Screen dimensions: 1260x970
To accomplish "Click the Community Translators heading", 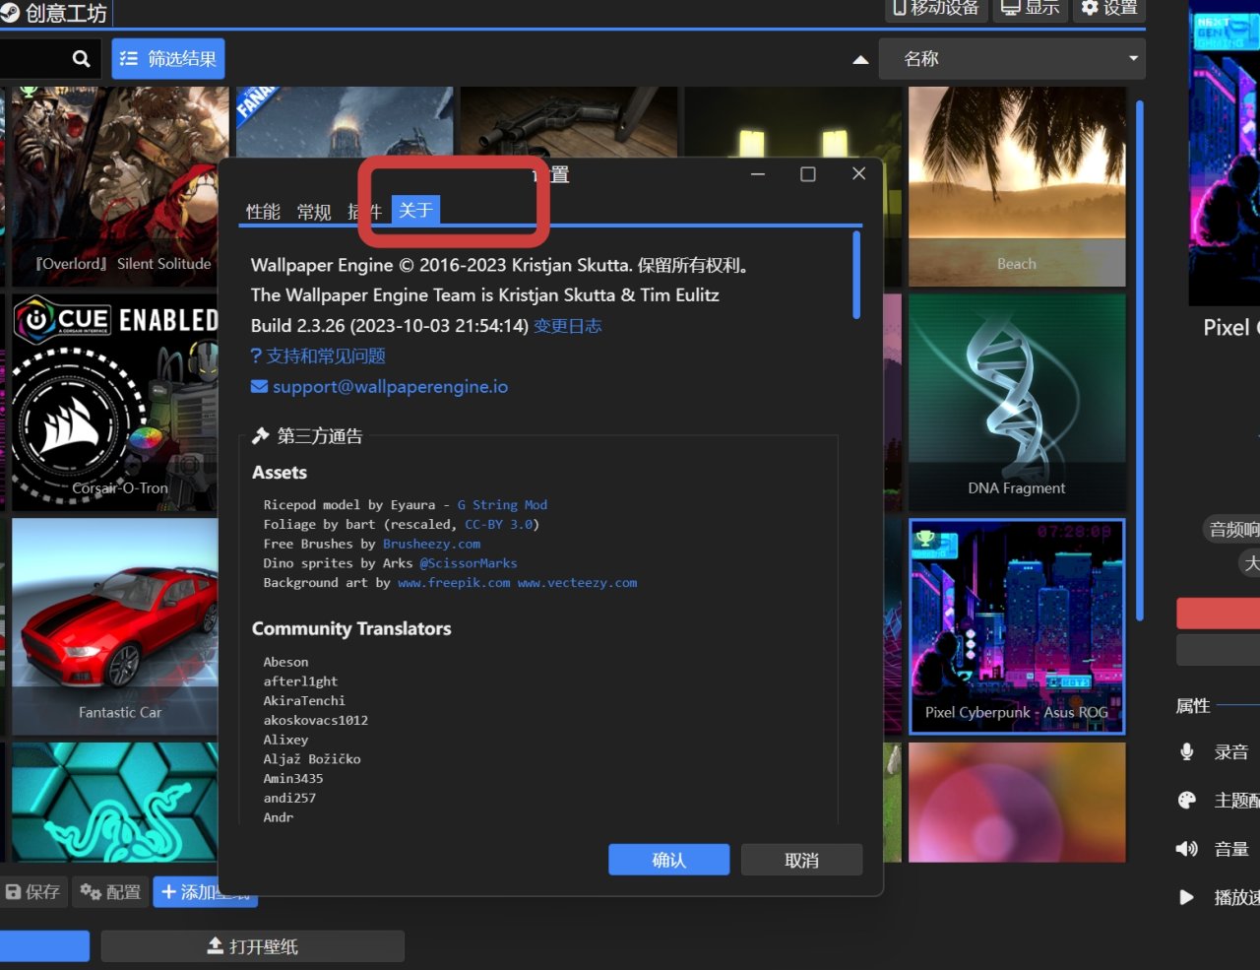I will (x=351, y=629).
